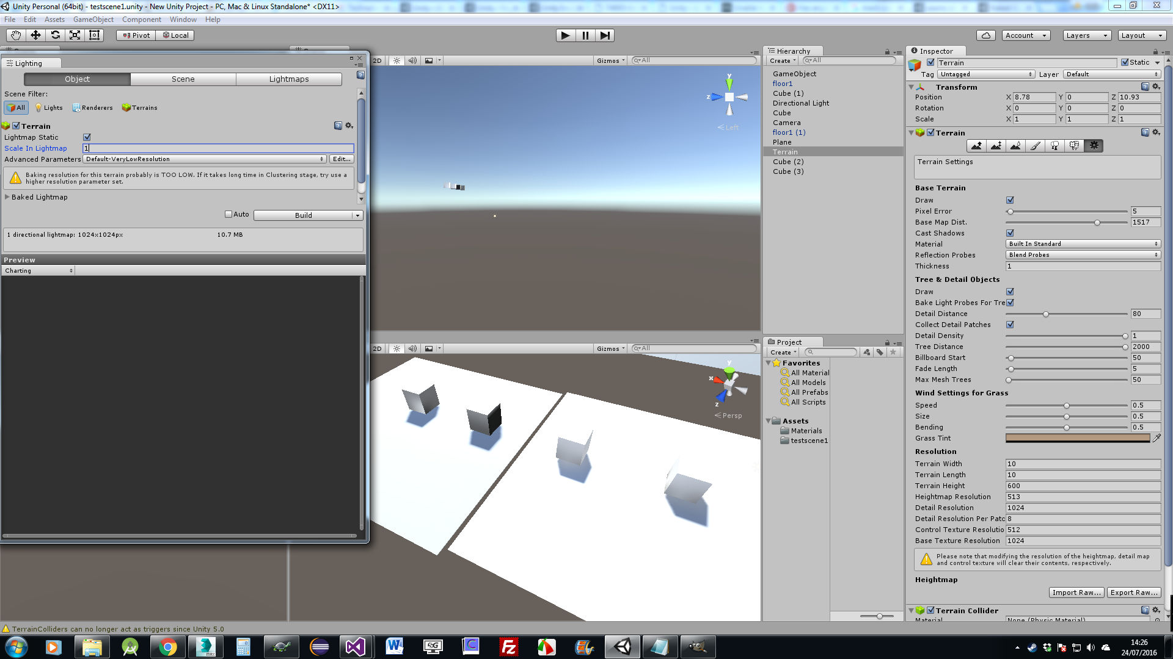Open Terrain component gear settings menu

(1156, 132)
